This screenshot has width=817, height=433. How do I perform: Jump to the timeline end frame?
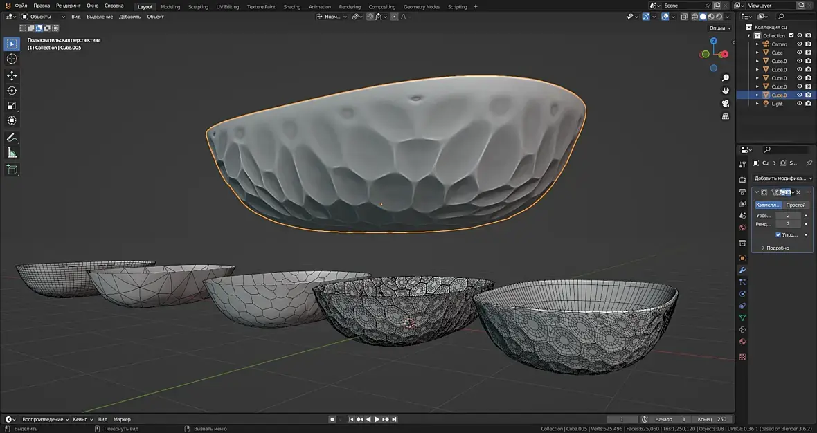click(x=395, y=419)
